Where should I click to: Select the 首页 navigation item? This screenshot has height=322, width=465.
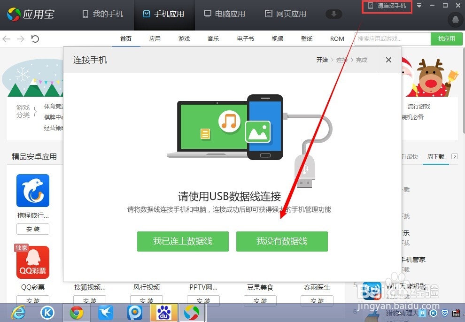click(x=126, y=39)
